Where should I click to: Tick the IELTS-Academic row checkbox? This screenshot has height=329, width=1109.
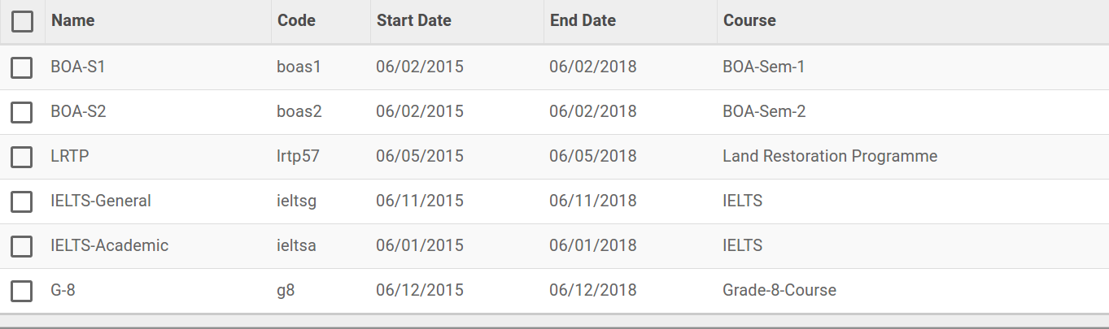pyautogui.click(x=22, y=246)
